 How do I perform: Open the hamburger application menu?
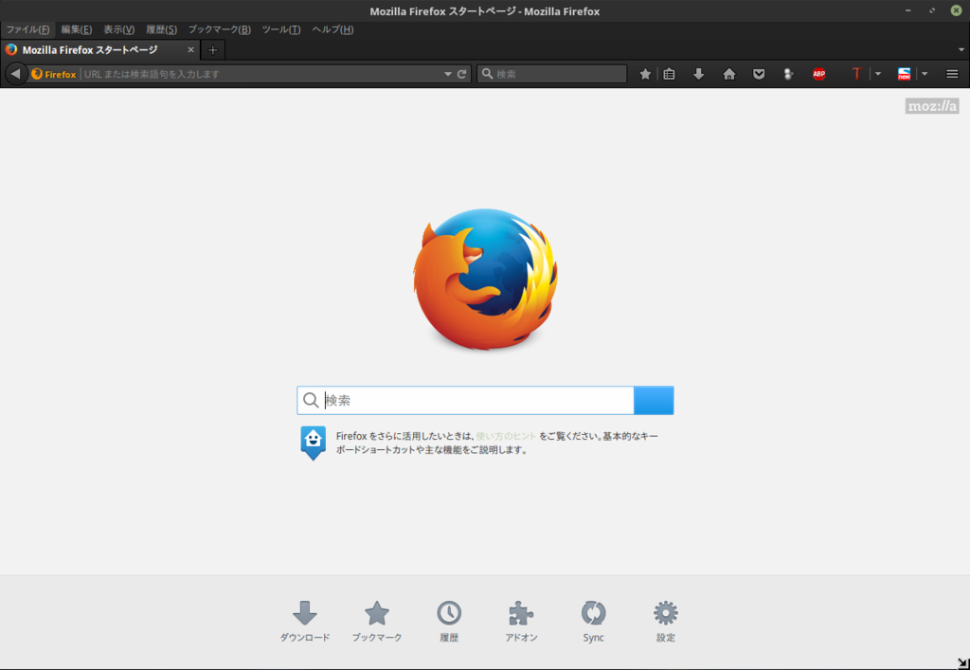pyautogui.click(x=952, y=74)
